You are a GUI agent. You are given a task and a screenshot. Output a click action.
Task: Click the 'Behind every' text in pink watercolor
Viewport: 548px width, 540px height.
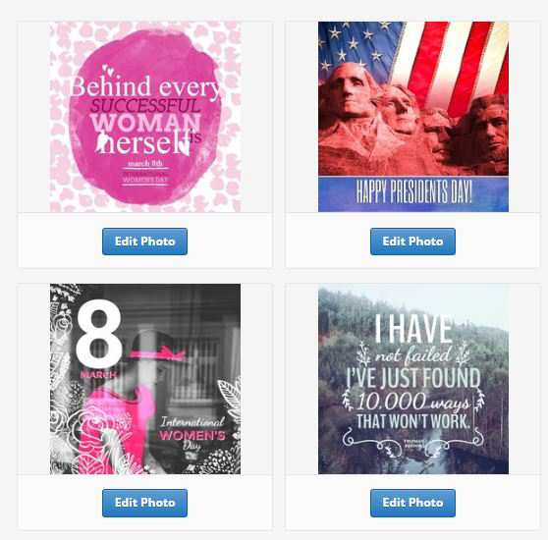click(145, 86)
